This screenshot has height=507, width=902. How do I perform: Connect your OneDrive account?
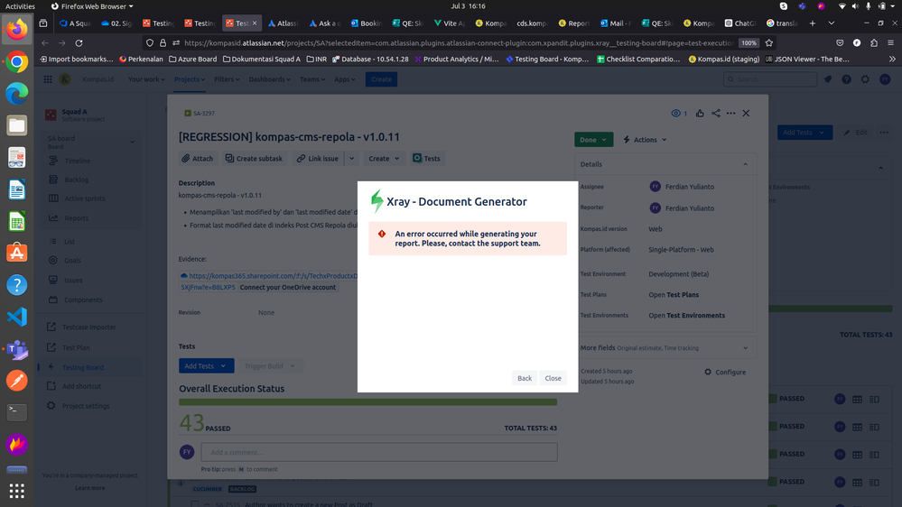(x=288, y=288)
